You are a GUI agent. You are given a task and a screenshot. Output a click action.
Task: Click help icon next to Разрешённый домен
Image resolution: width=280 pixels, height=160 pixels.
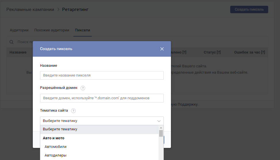tap(83, 88)
